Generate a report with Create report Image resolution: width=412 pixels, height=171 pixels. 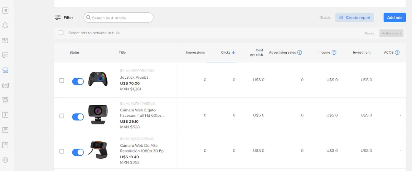tap(355, 18)
